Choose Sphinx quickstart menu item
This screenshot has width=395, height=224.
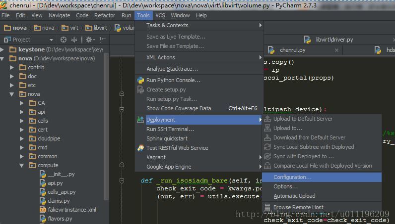click(199, 138)
